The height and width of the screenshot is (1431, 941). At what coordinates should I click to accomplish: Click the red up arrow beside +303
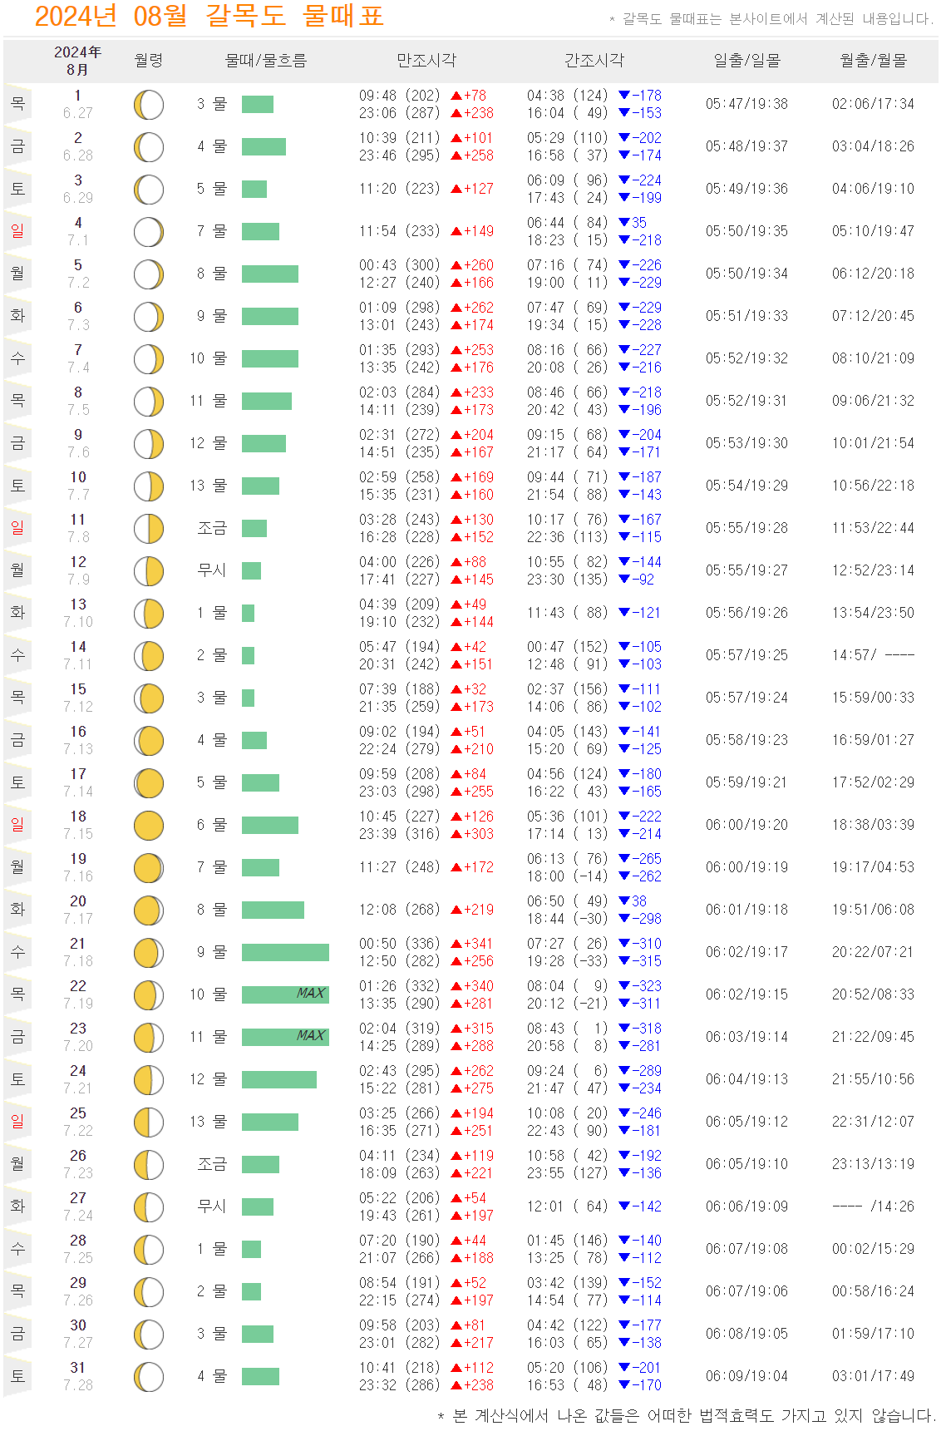pos(456,835)
